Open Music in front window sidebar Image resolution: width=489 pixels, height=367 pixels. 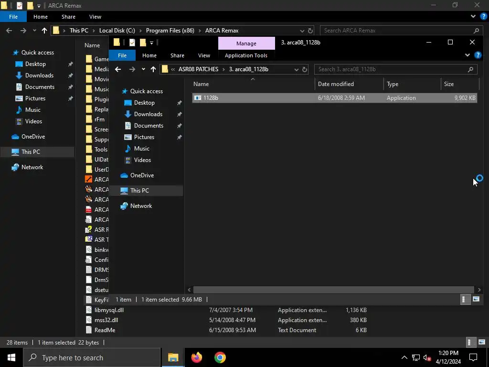141,149
